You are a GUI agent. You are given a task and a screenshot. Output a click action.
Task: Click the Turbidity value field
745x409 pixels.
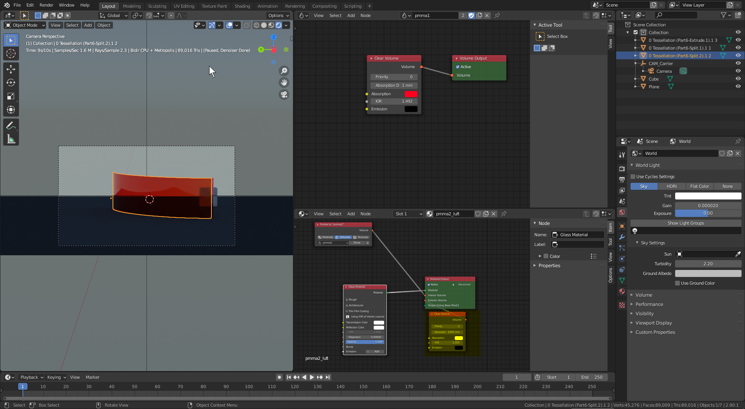click(708, 264)
